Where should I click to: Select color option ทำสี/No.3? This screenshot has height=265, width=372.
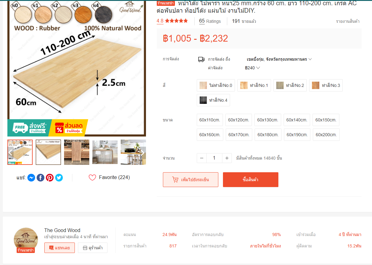(x=326, y=85)
